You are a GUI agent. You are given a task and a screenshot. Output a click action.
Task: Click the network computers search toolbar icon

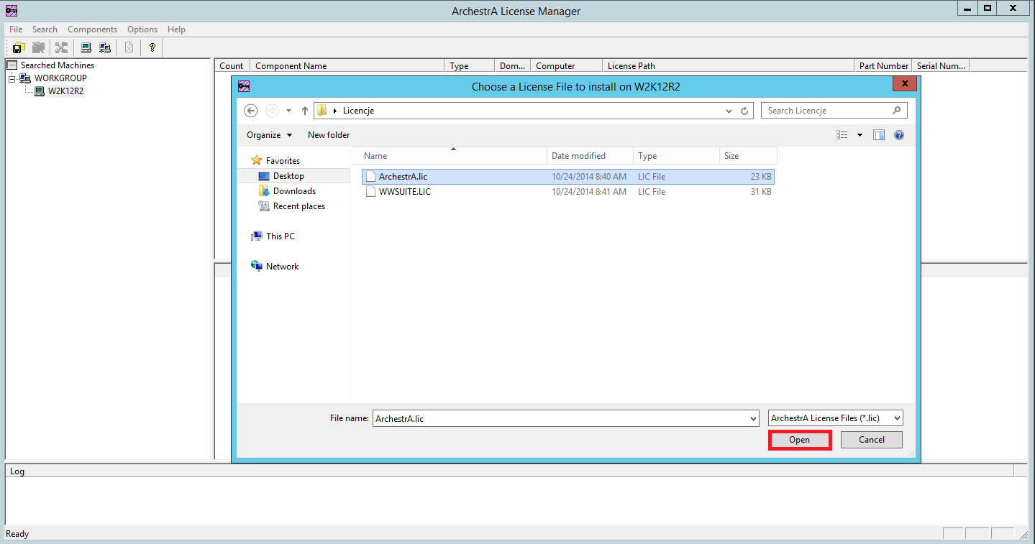point(105,47)
